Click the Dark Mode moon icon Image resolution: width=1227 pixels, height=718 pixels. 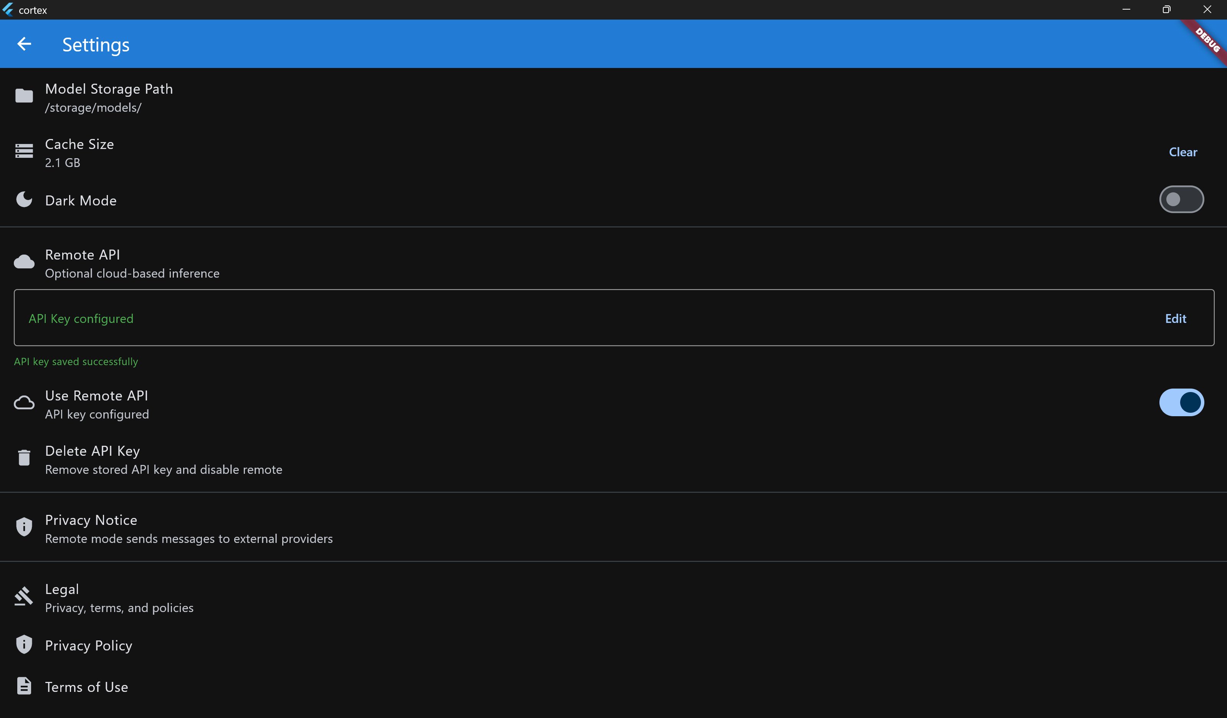click(24, 200)
